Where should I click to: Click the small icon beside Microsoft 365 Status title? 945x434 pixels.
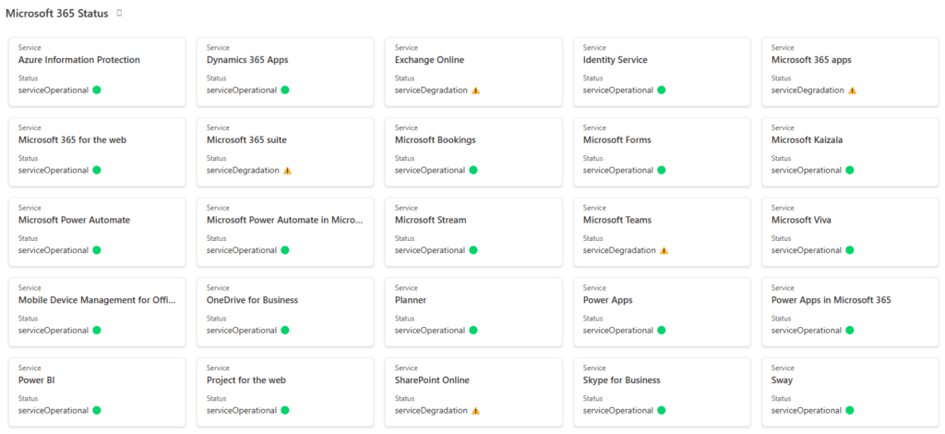click(x=119, y=13)
